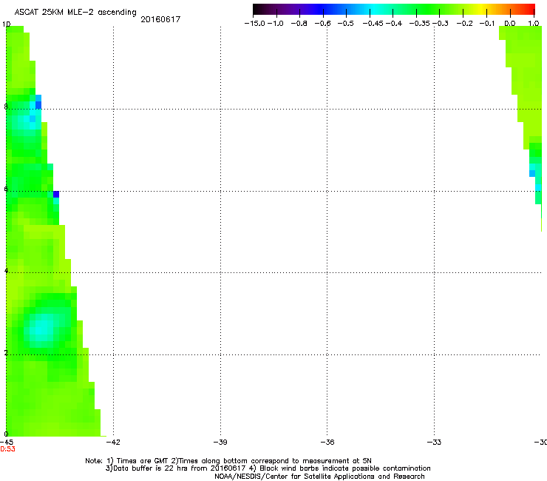Click the blue cell in the right swath
Image resolution: width=547 pixels, height=481 pixels.
(532, 173)
